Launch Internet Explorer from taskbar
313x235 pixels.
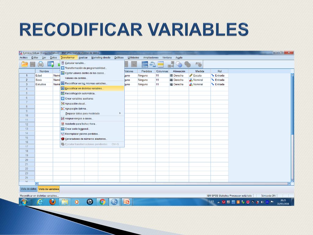tap(40, 202)
